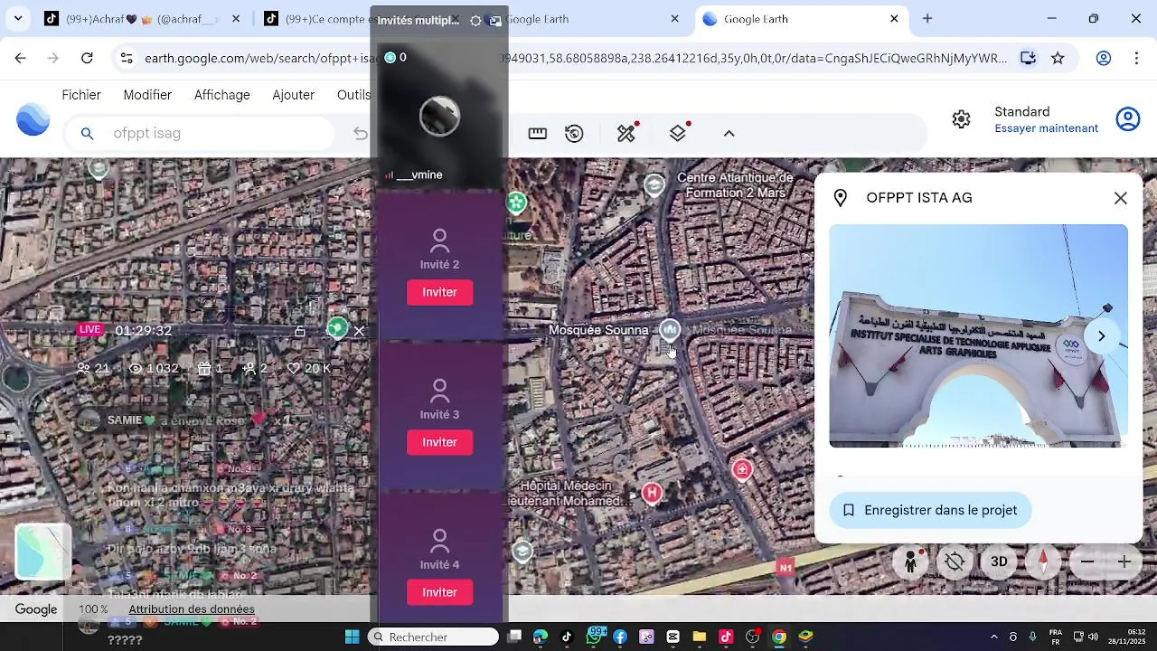
Task: Click the minimap thumbnail at lower left
Action: [42, 552]
